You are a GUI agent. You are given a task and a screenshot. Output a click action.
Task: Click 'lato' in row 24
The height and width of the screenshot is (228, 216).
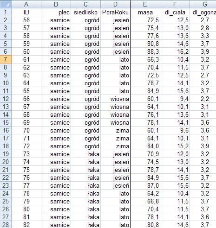point(115,193)
